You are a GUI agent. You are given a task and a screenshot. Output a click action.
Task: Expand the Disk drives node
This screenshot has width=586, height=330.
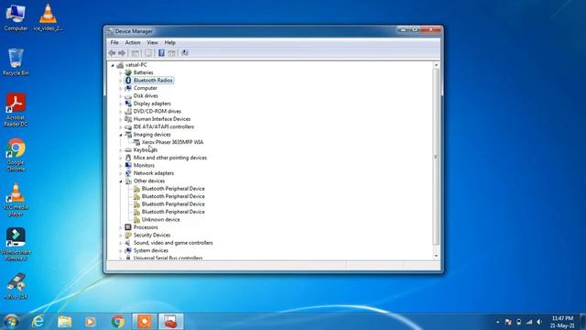(121, 95)
